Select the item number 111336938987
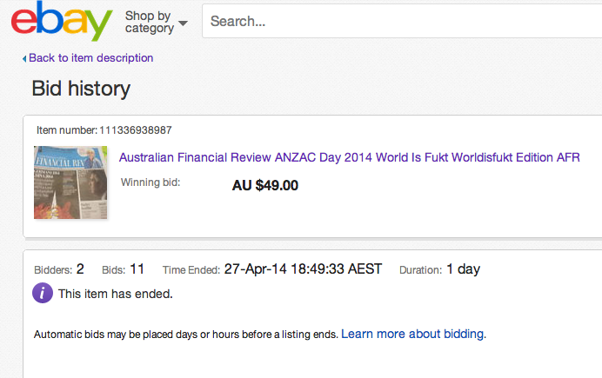The height and width of the screenshot is (378, 602). tap(136, 130)
